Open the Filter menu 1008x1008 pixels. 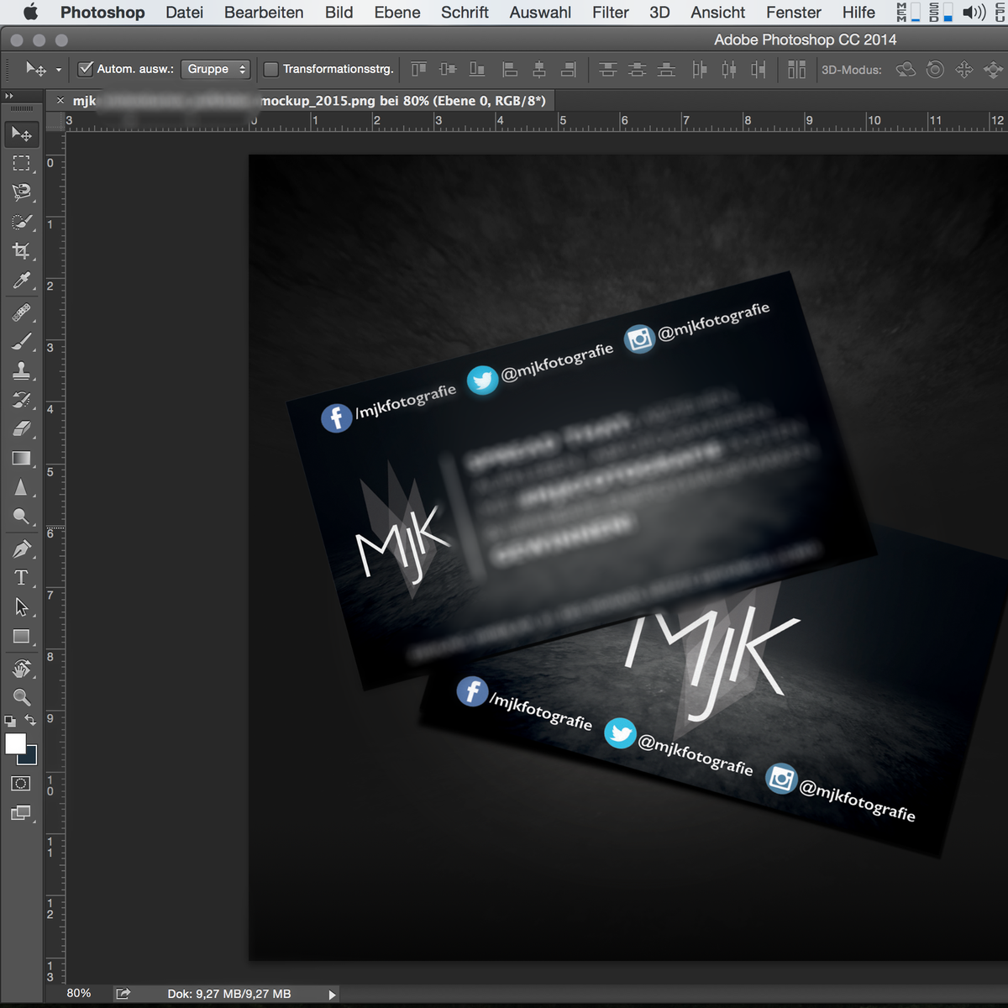pos(611,13)
